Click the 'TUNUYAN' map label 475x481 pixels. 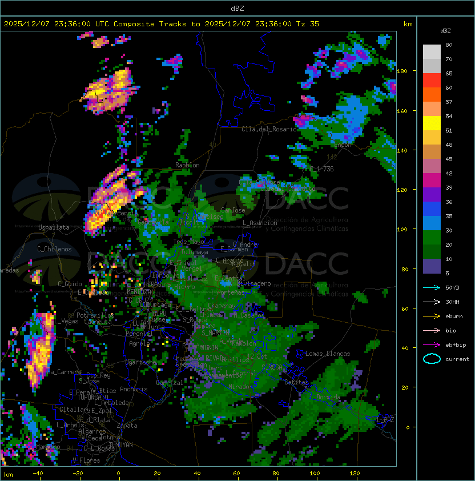click(x=121, y=445)
